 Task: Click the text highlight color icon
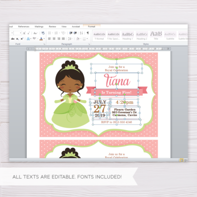pyautogui.click(x=34, y=39)
